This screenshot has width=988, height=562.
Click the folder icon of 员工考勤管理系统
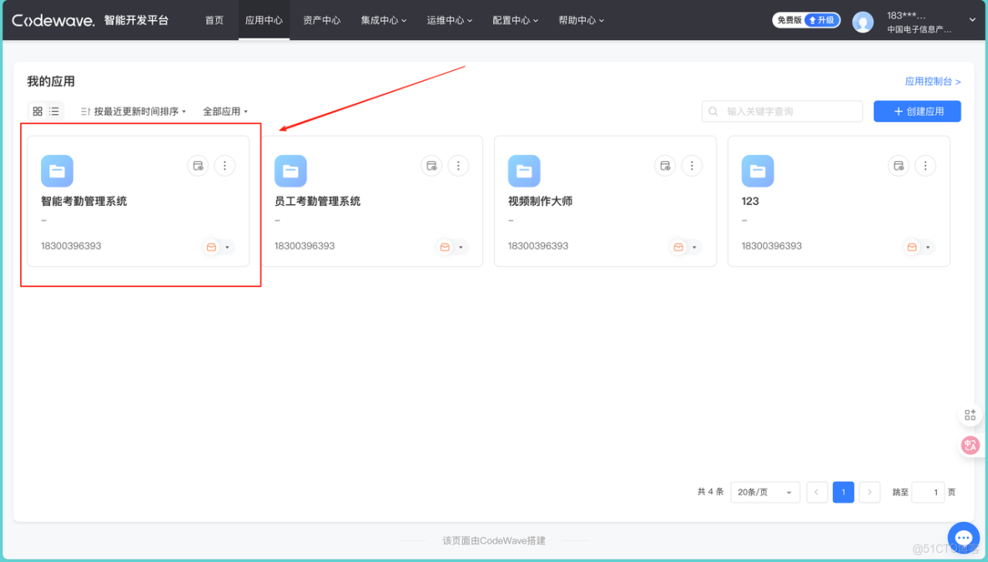290,171
